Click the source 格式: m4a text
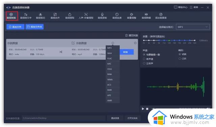Viewport: 216px width, 127px height. pyautogui.click(x=14, y=54)
